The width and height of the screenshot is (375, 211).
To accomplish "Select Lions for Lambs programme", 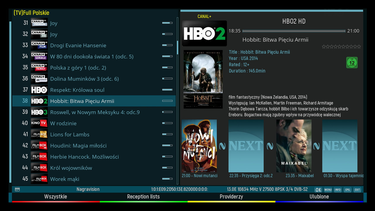I will pyautogui.click(x=70, y=135).
